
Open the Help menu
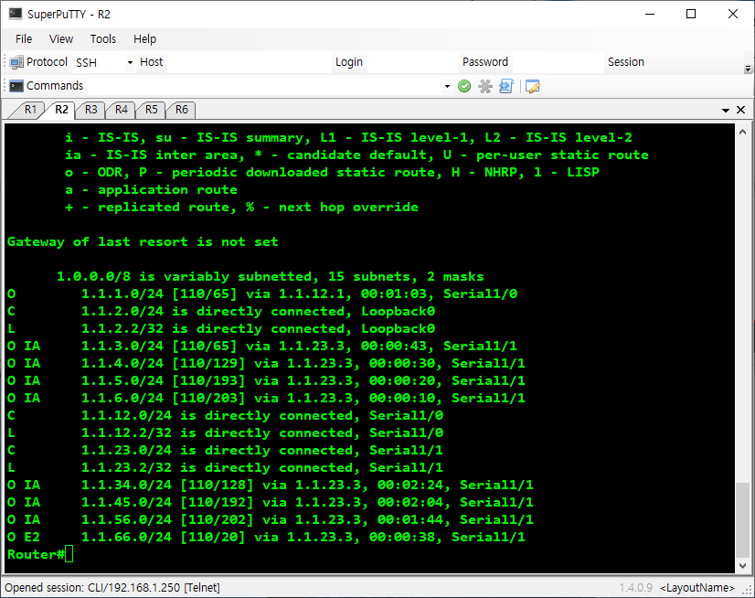pyautogui.click(x=144, y=39)
